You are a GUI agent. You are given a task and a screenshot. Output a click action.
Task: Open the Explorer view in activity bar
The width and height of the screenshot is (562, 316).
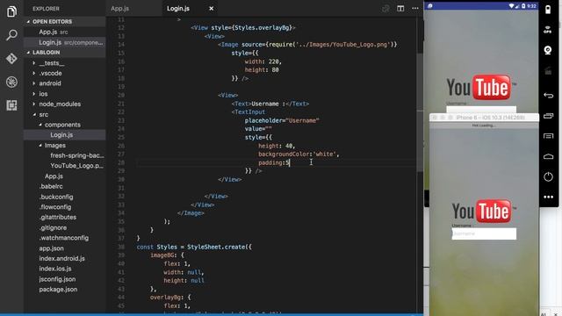point(11,11)
